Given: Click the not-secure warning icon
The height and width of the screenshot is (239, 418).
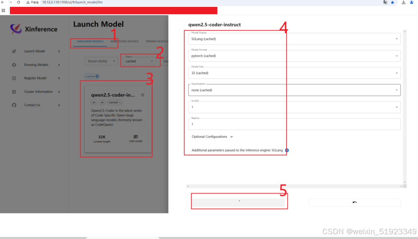Looking at the screenshot, I should click(x=28, y=3).
